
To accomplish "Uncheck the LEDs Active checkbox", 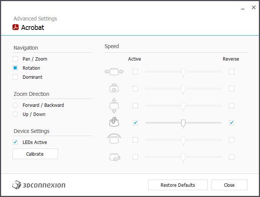I will point(15,142).
